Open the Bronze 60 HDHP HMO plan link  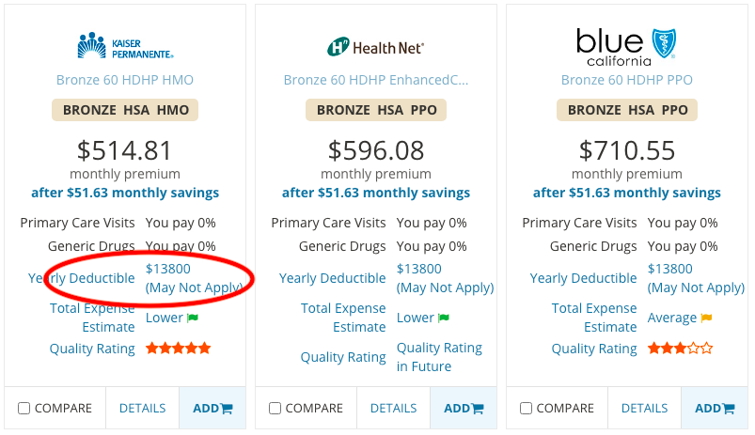click(x=125, y=80)
